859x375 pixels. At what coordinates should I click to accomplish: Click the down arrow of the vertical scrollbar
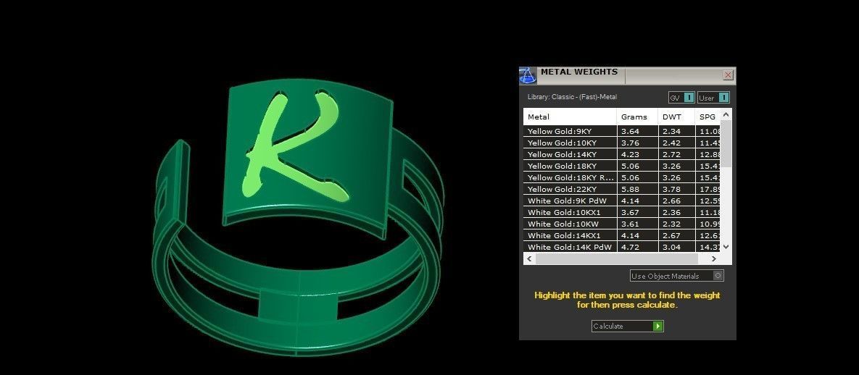[726, 246]
